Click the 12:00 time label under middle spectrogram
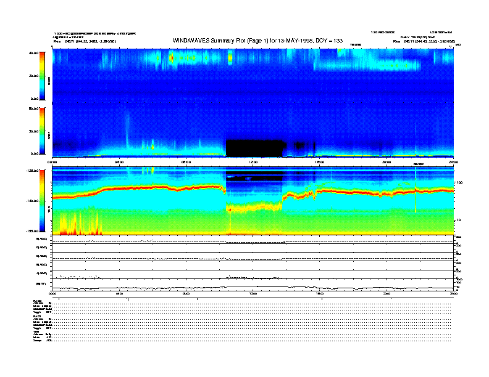This screenshot has width=489, height=377. click(253, 162)
